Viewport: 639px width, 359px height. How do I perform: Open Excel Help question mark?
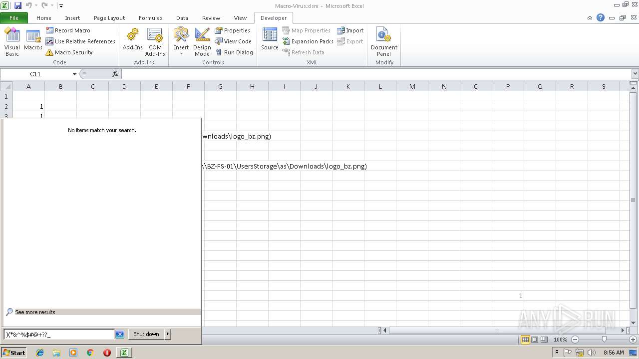click(x=601, y=17)
